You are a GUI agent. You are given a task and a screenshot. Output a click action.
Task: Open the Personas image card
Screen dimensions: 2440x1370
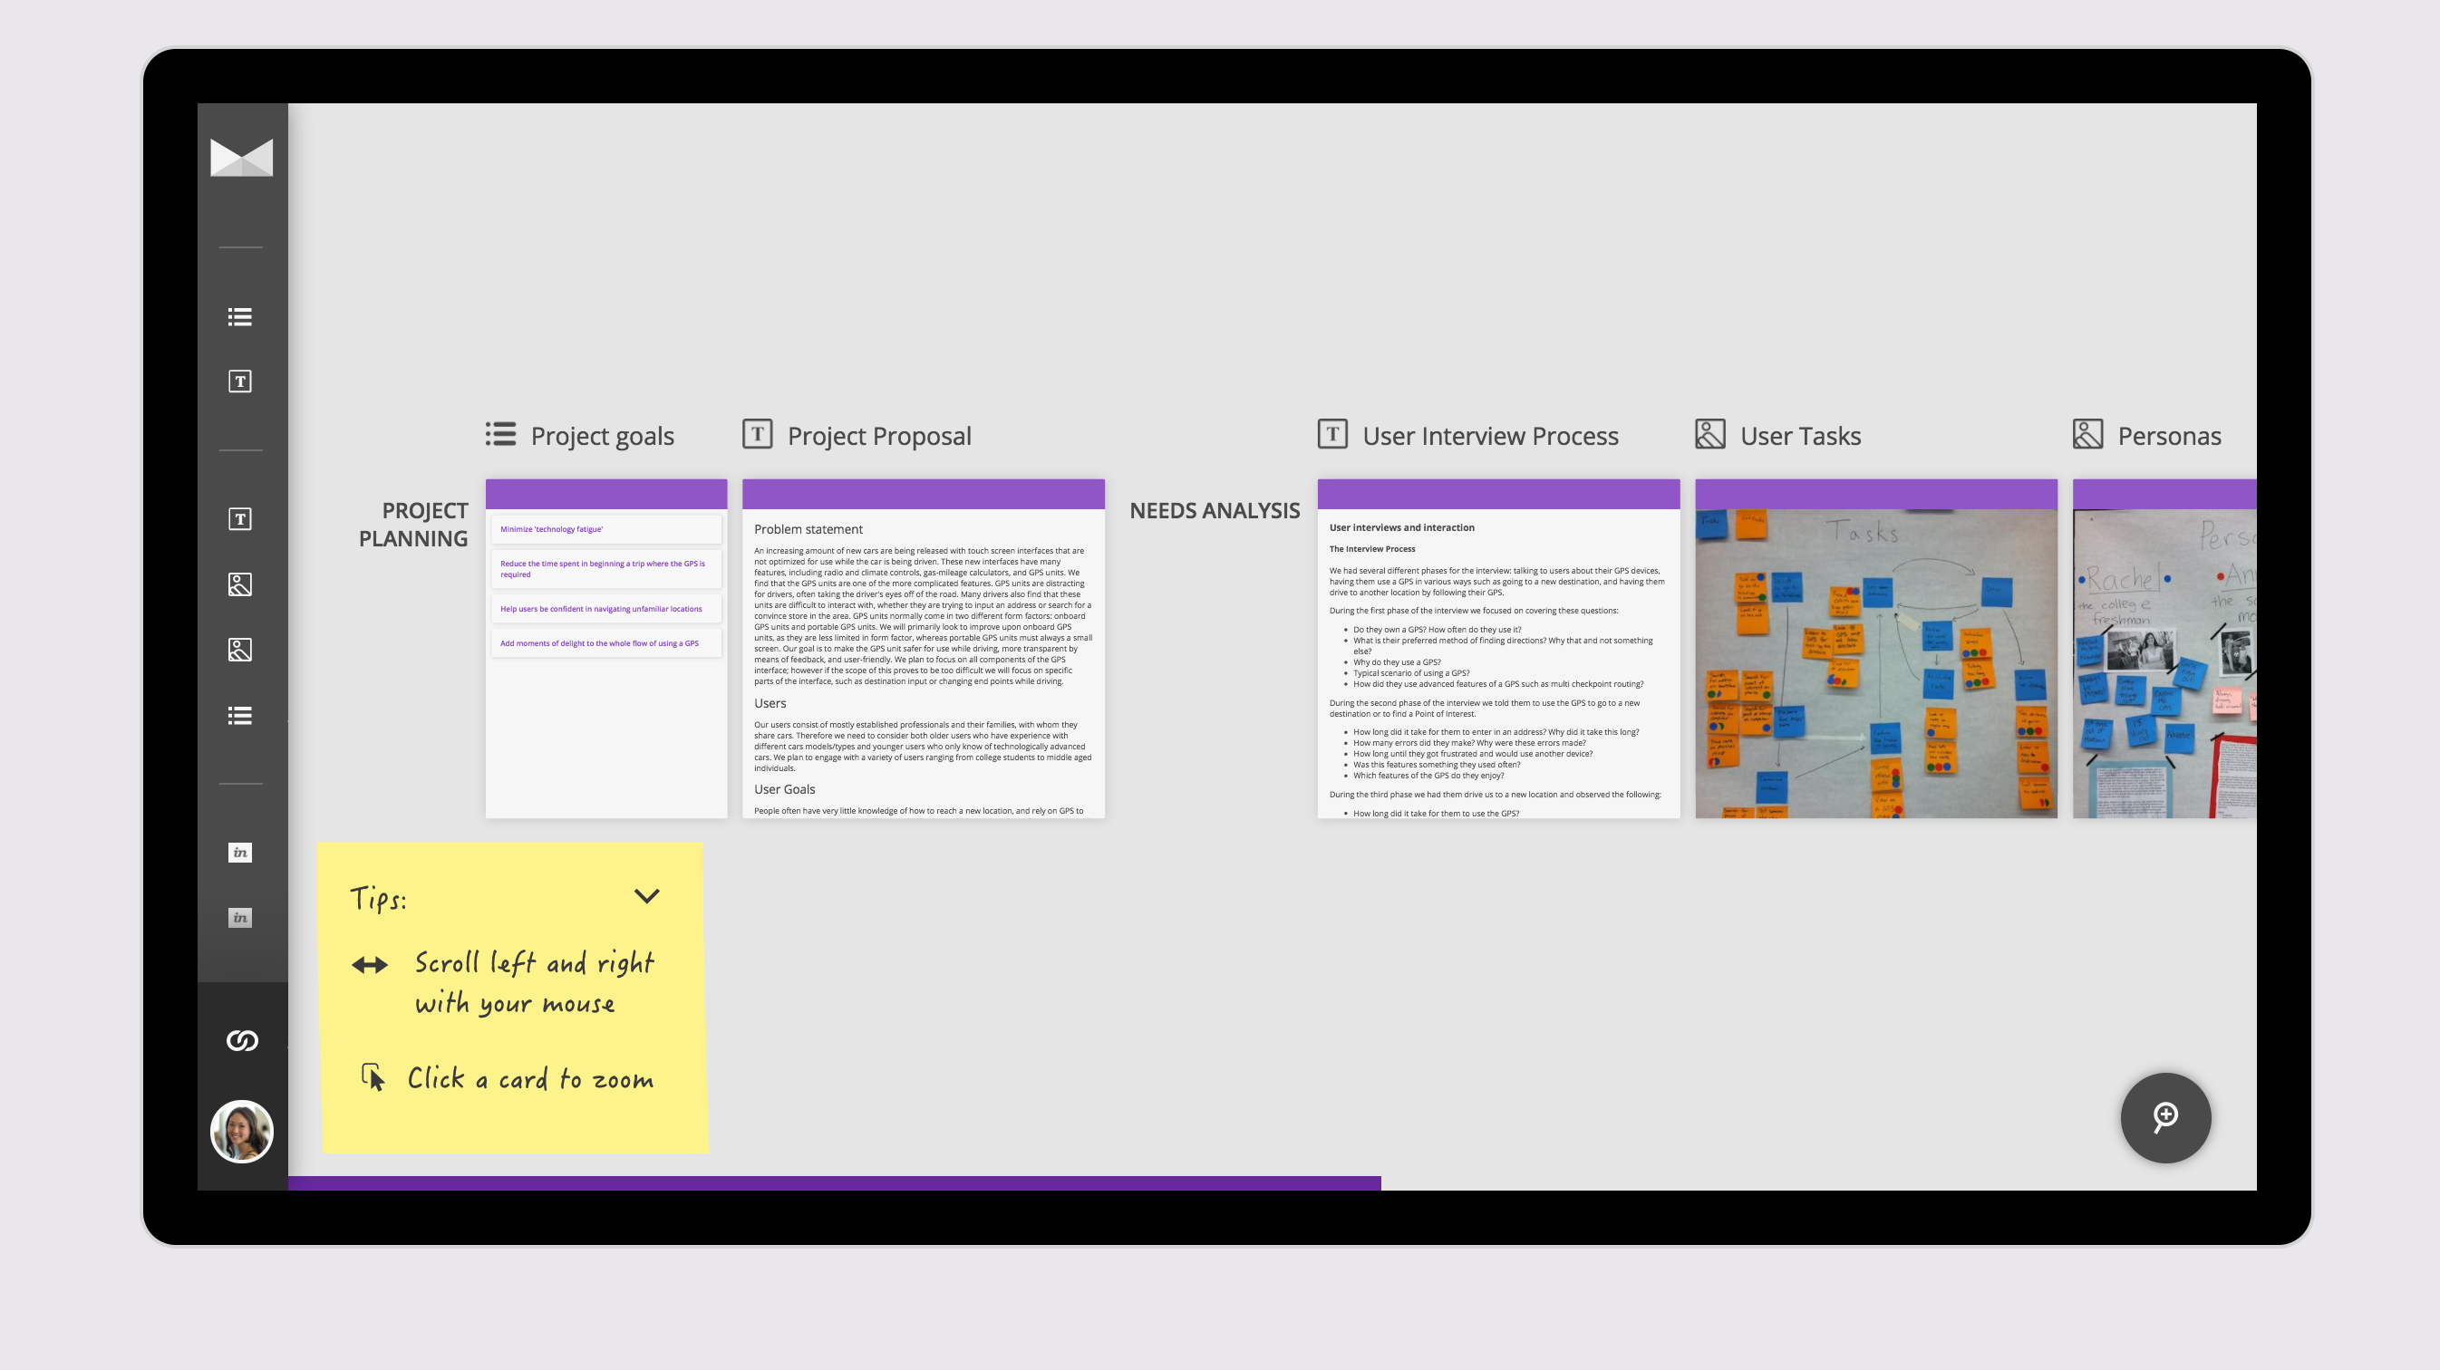2164,662
